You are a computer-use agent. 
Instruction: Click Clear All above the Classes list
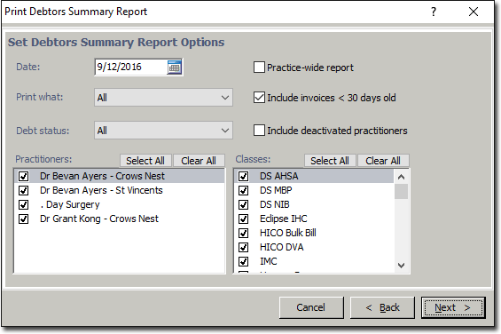click(x=383, y=161)
